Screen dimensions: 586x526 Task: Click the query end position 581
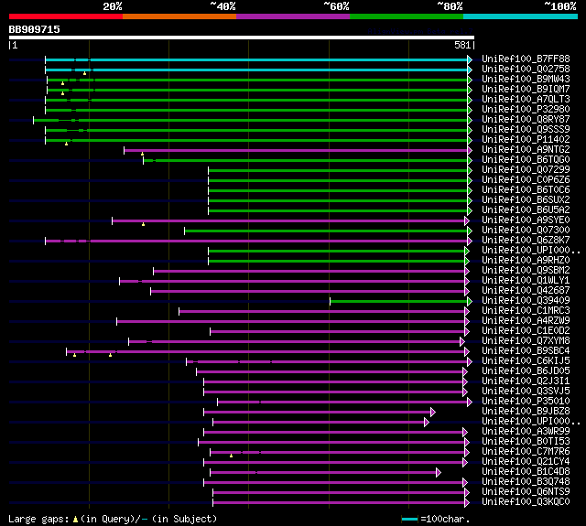point(462,45)
